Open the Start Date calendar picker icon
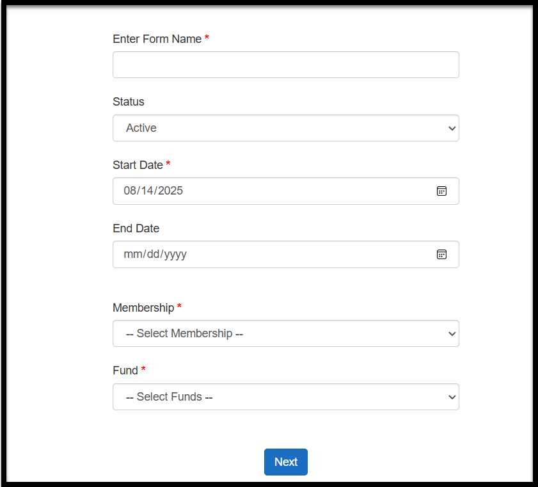 pos(441,191)
